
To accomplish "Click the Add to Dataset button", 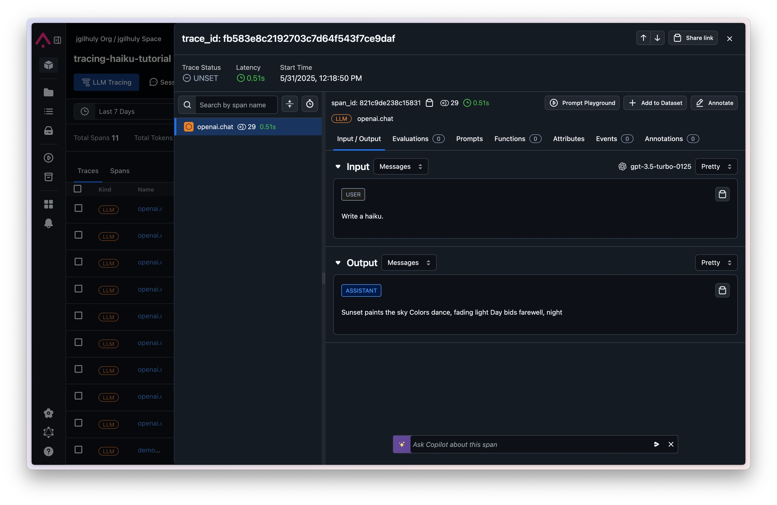I will [x=655, y=103].
